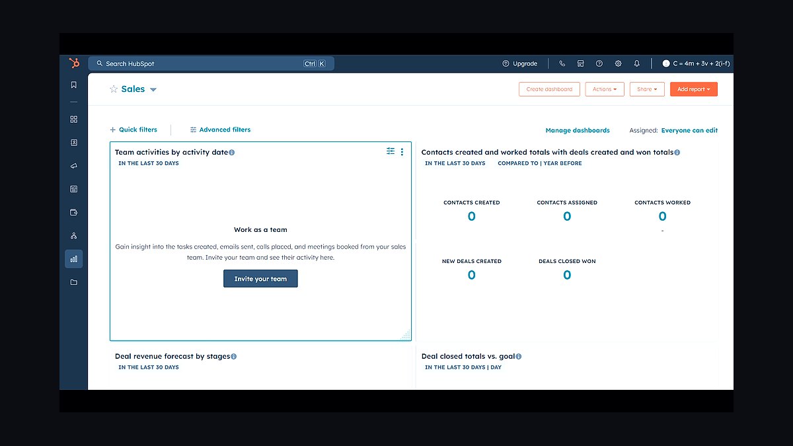The width and height of the screenshot is (793, 446).
Task: Click info icon beside Deal closed totals vs. goal
Action: (519, 357)
